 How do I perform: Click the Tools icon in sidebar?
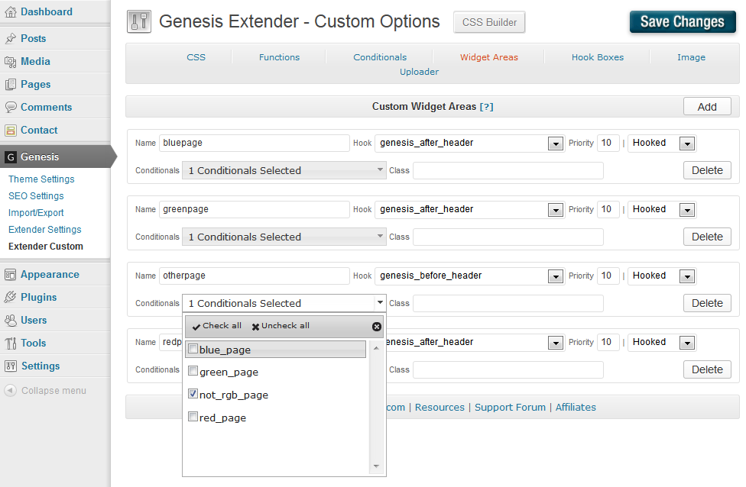coord(11,343)
